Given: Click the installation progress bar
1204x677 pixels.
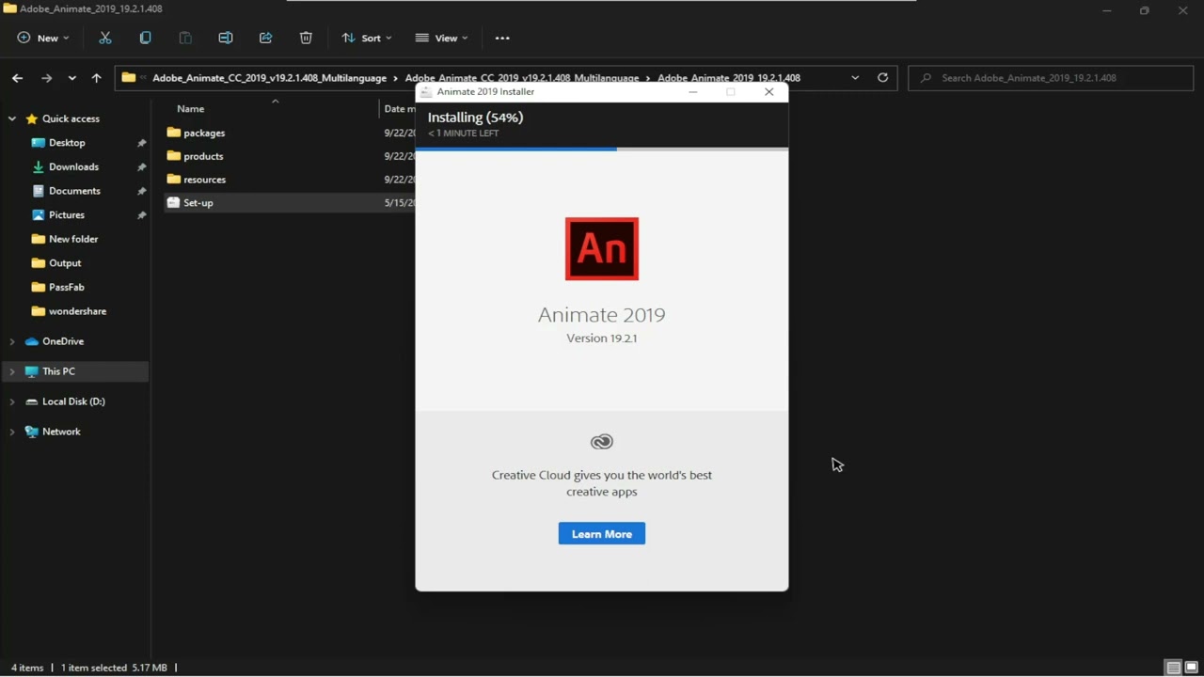Looking at the screenshot, I should click(x=602, y=149).
